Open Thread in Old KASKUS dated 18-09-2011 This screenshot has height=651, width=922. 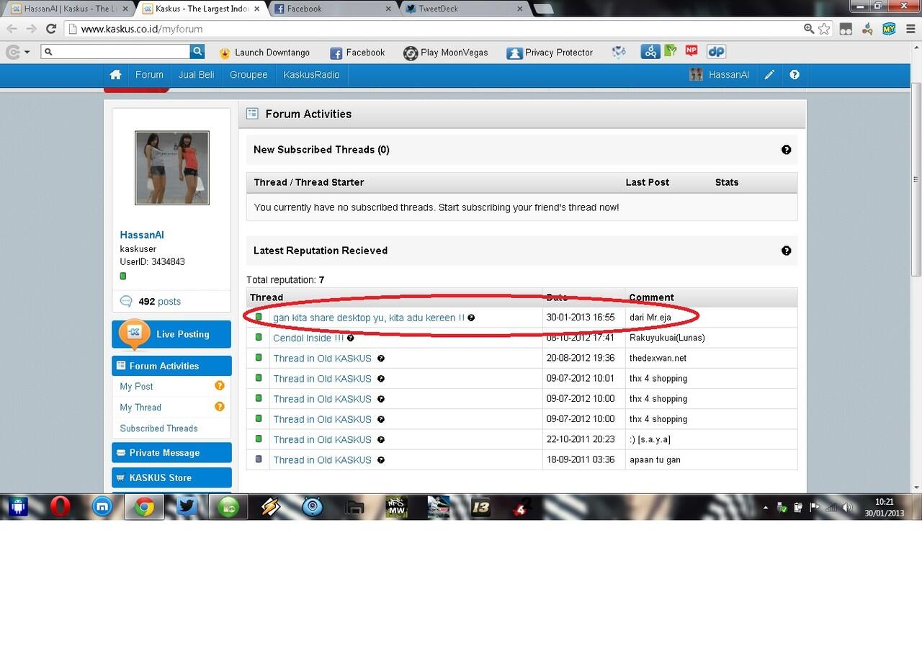point(322,459)
